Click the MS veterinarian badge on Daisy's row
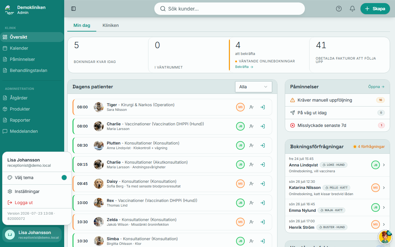The image size is (395, 247). click(240, 184)
